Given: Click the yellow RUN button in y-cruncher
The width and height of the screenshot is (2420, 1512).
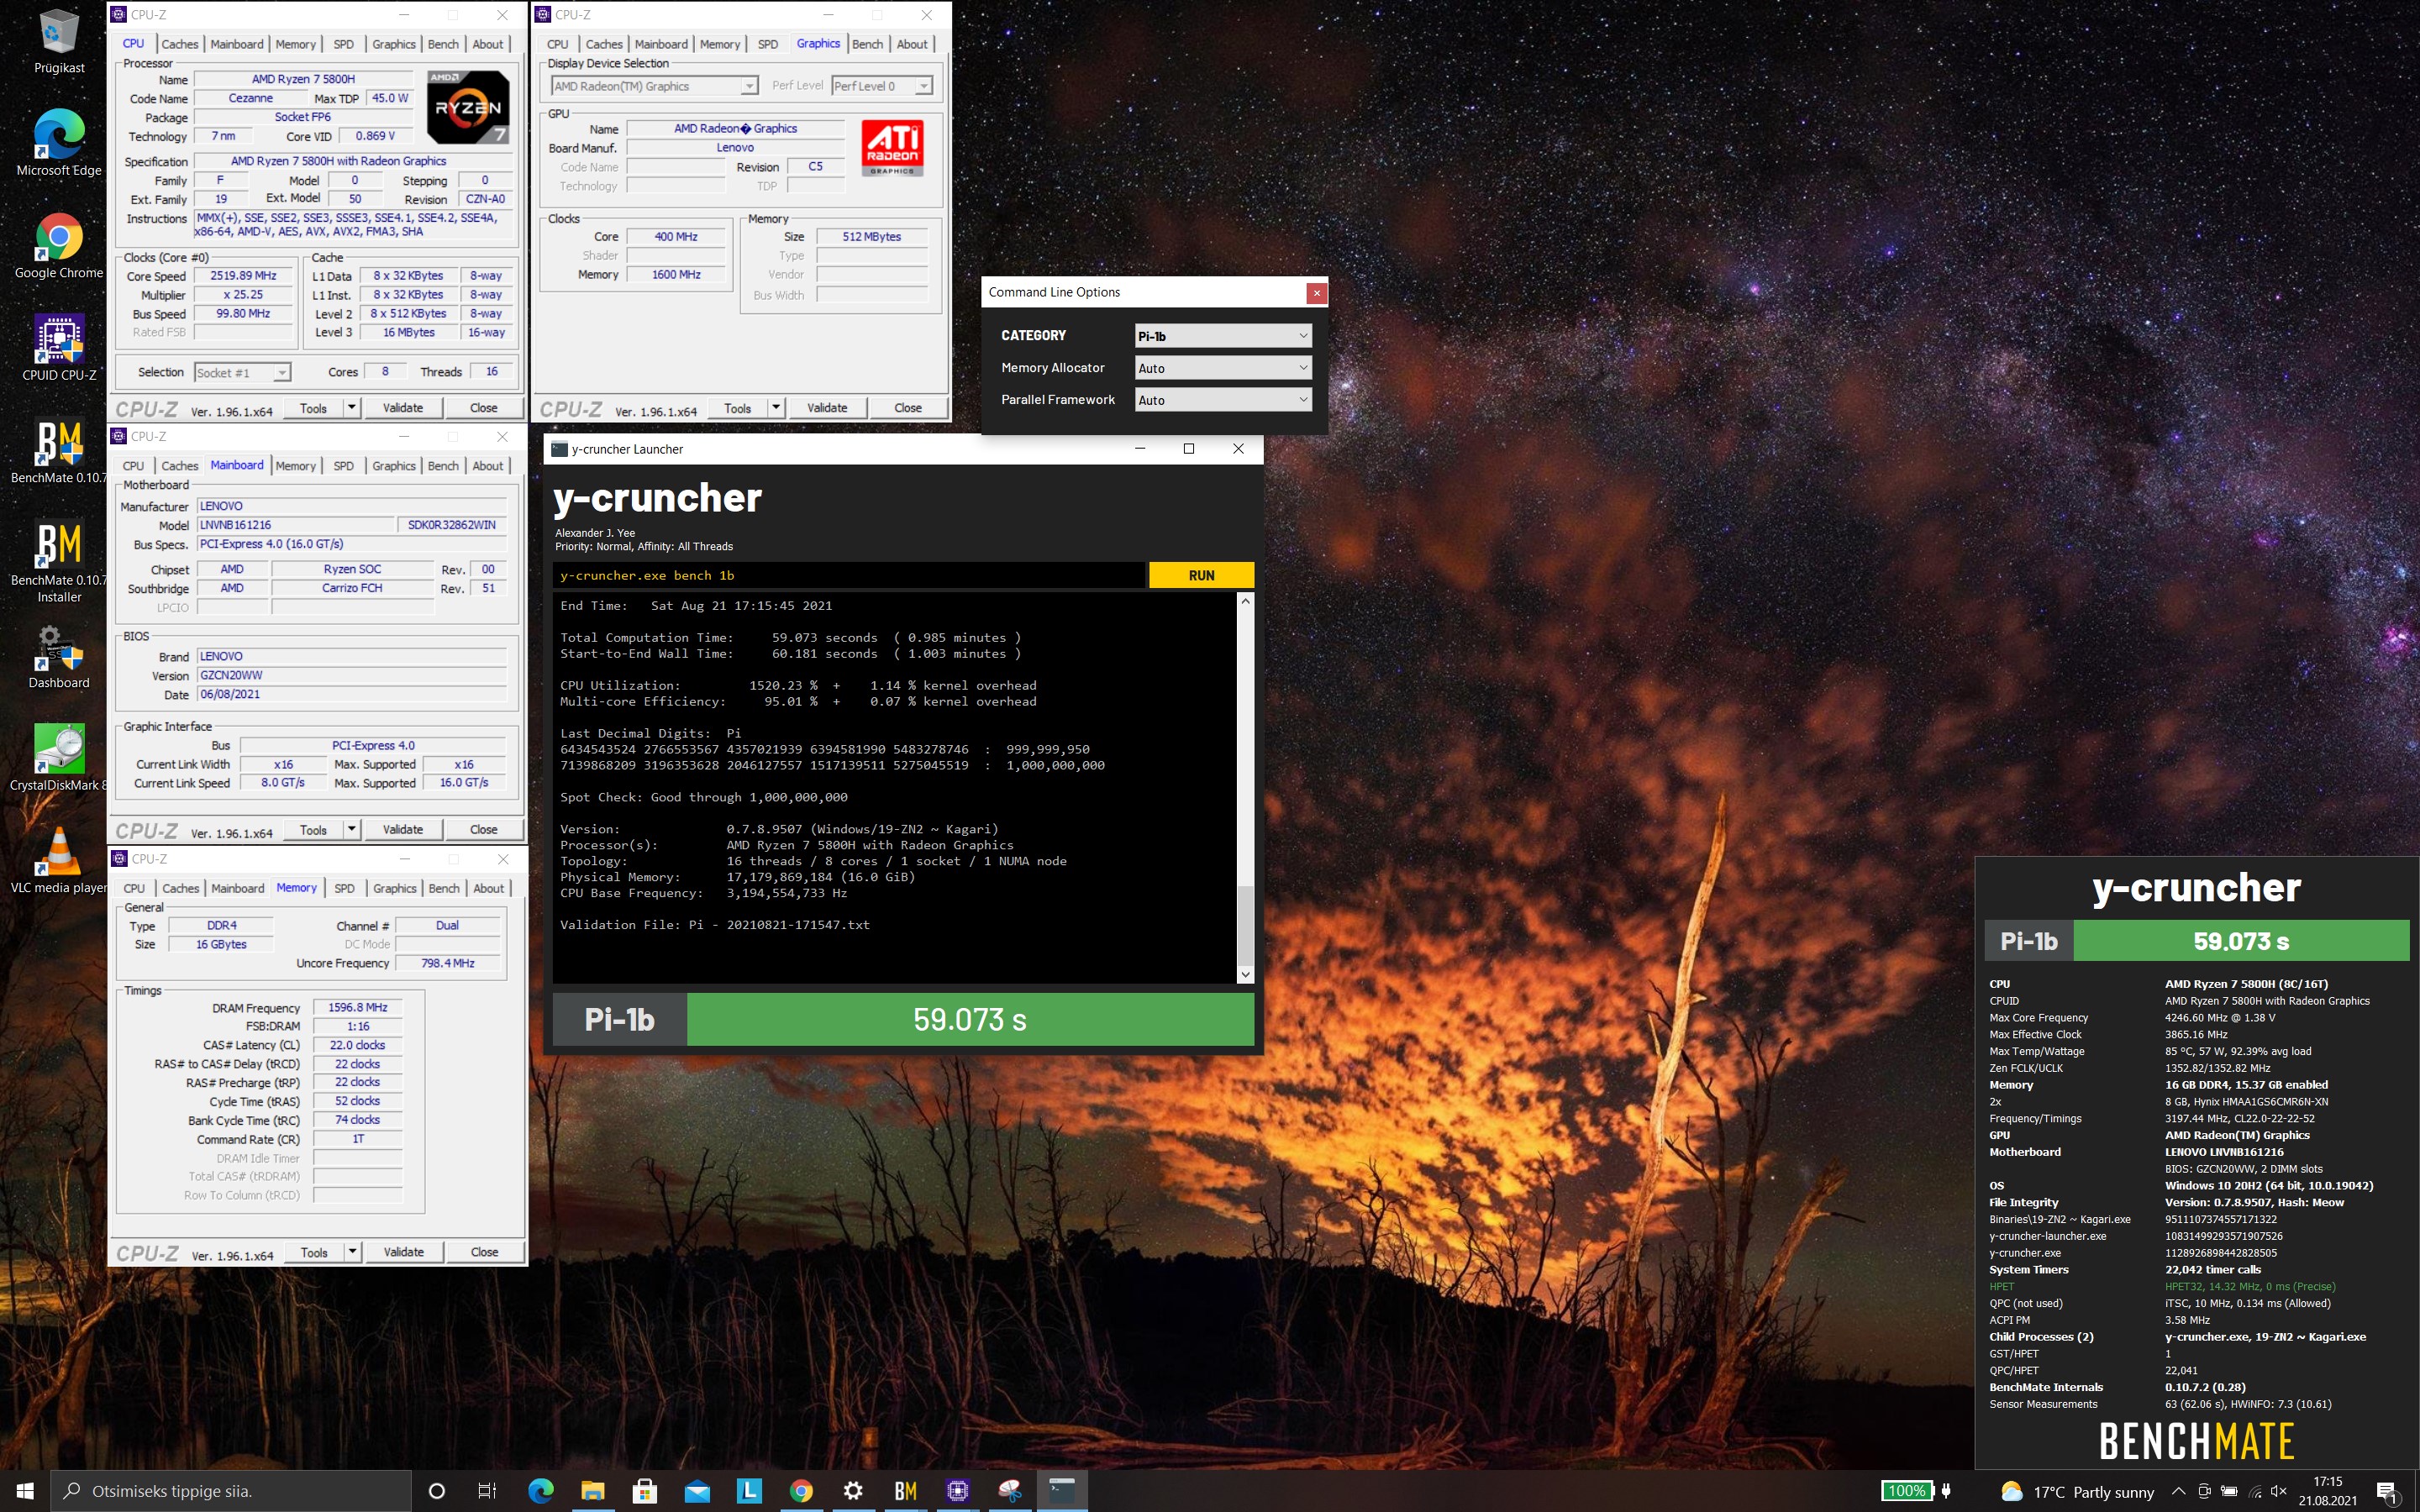Looking at the screenshot, I should 1201,575.
